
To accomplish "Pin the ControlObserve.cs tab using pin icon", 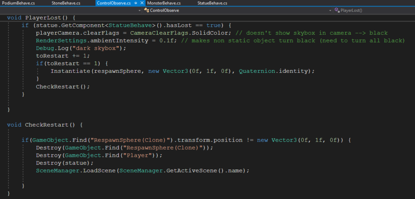I will (x=136, y=3).
